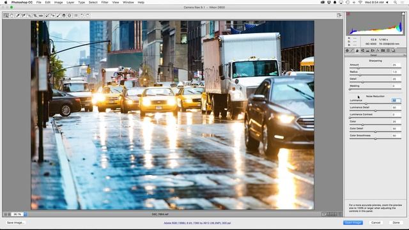Select the Hand tool
409x230 pixels.
click(12, 15)
